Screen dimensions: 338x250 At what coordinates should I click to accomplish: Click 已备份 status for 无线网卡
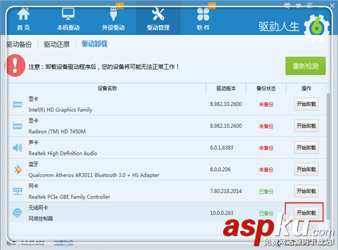coord(266,213)
